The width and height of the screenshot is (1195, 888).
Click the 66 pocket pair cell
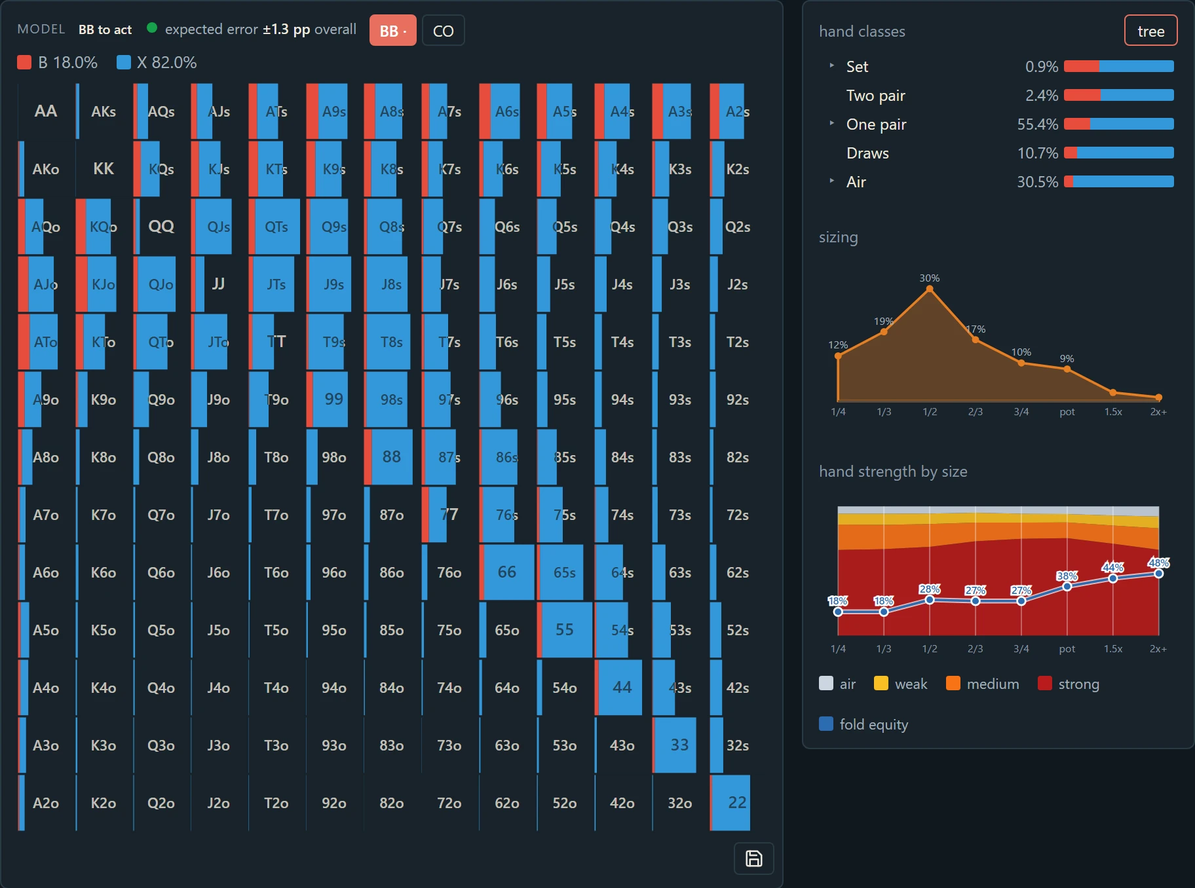507,572
